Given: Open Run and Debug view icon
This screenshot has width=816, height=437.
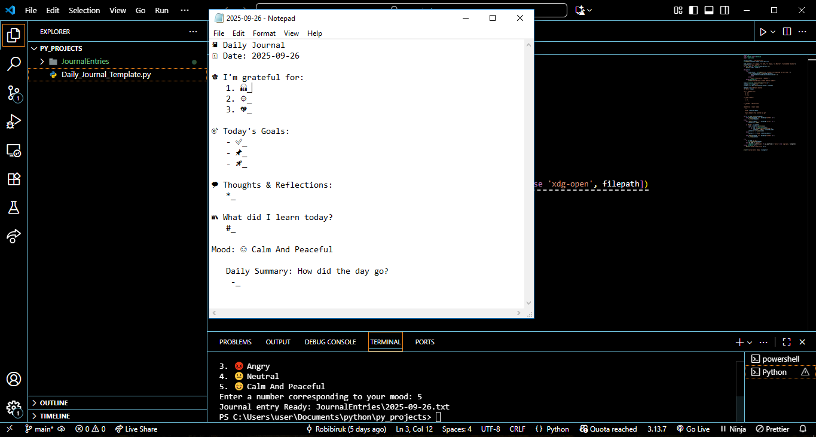Looking at the screenshot, I should point(14,121).
